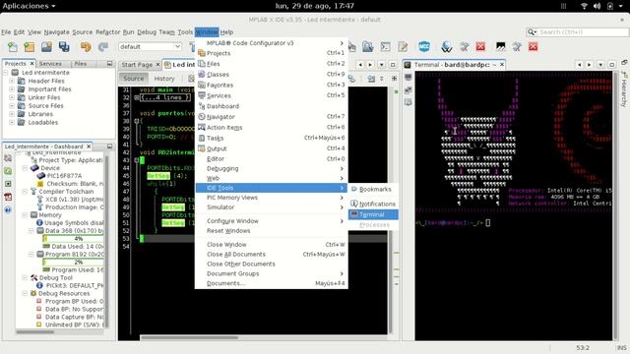The image size is (630, 354).
Task: Expand Source Files tree node
Action: (12, 105)
